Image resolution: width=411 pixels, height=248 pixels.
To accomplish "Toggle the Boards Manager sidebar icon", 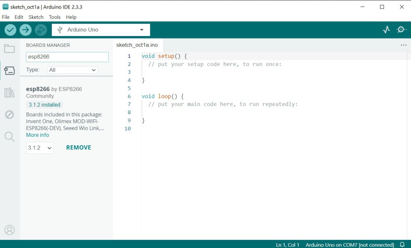I will 9,71.
